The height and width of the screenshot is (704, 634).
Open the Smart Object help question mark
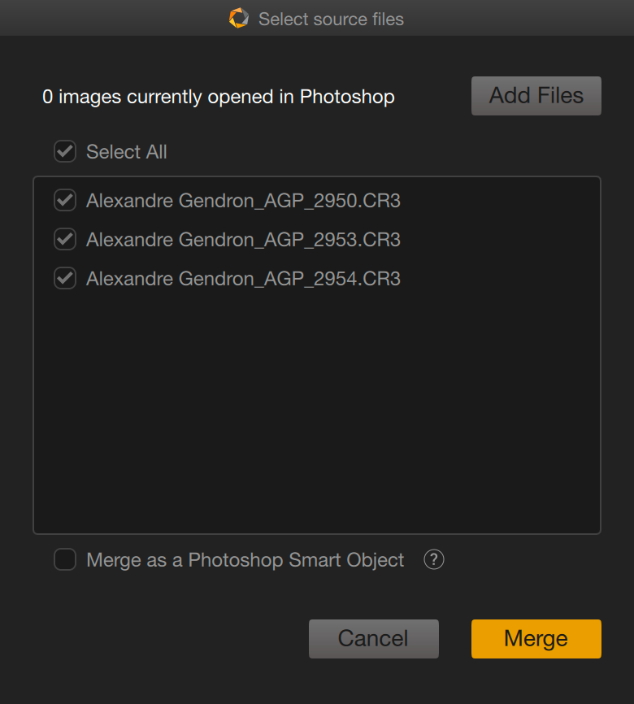pos(434,559)
